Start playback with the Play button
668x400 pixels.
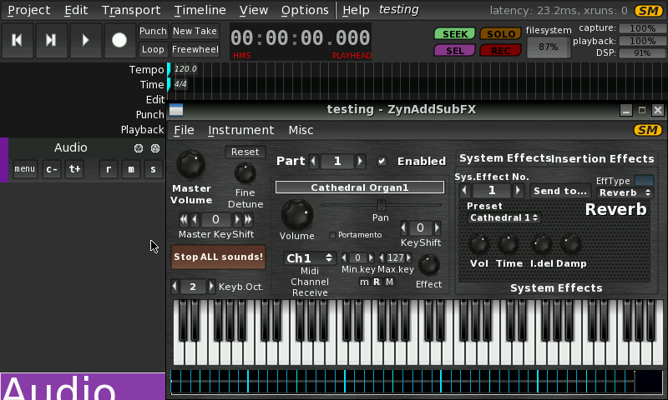pos(86,40)
